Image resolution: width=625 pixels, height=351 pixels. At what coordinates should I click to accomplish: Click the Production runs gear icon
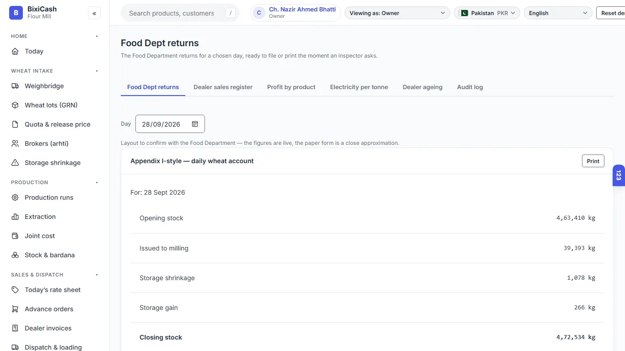[15, 197]
